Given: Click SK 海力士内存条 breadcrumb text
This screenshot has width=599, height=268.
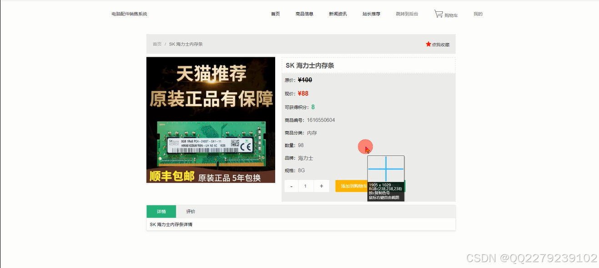Looking at the screenshot, I should [186, 44].
